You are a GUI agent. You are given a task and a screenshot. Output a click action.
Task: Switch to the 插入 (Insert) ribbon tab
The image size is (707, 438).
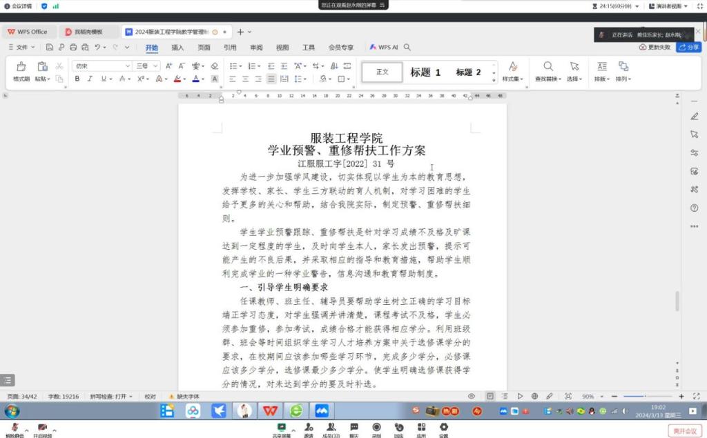pyautogui.click(x=177, y=48)
